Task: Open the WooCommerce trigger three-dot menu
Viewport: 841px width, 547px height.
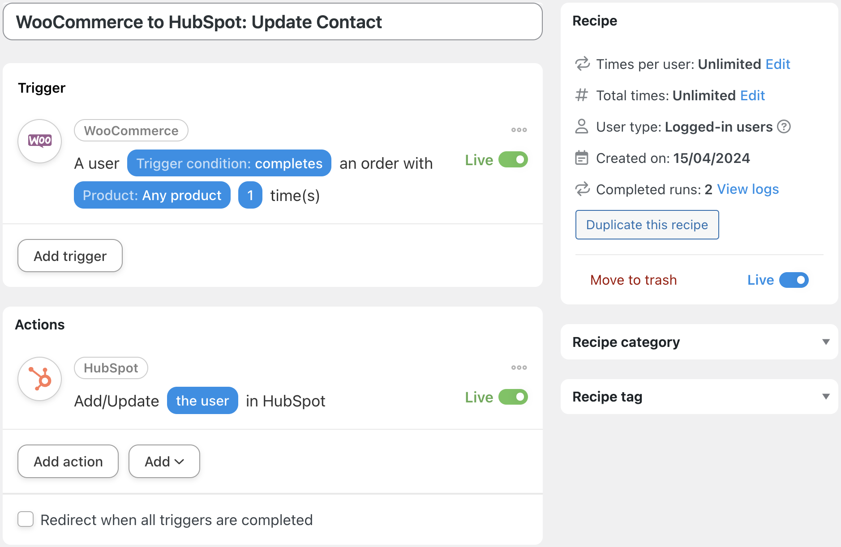Action: pyautogui.click(x=519, y=130)
